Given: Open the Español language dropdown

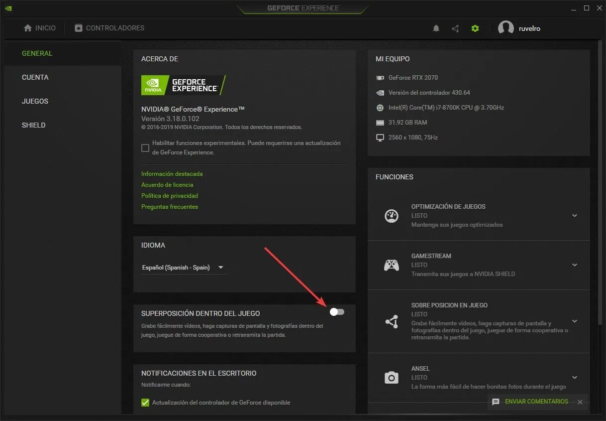Looking at the screenshot, I should (184, 268).
